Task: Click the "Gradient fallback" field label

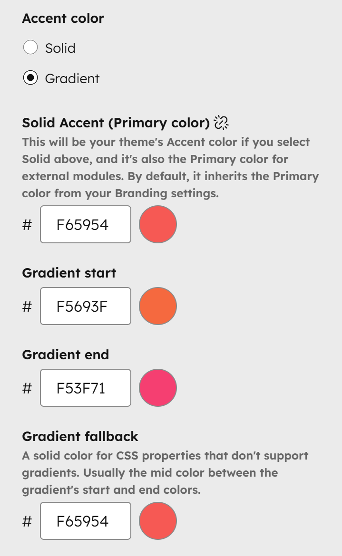Action: click(80, 436)
